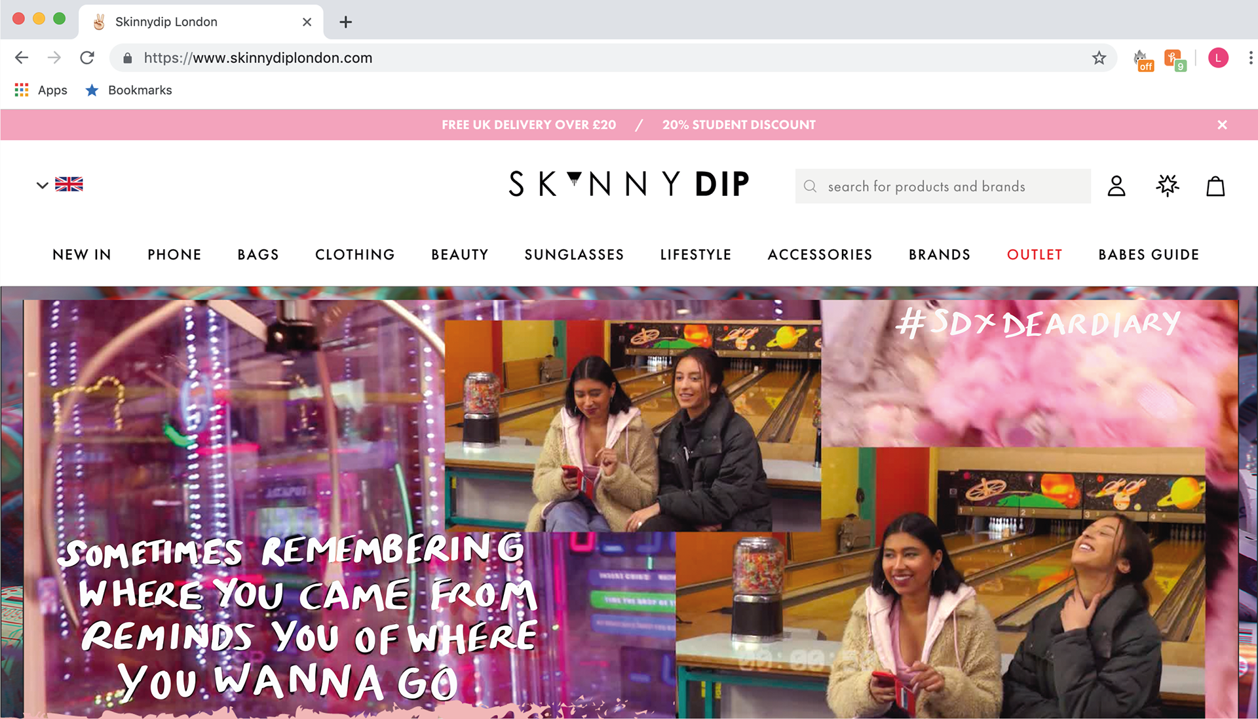Viewport: 1258px width, 719px height.
Task: Open a new browser tab
Action: pyautogui.click(x=345, y=22)
